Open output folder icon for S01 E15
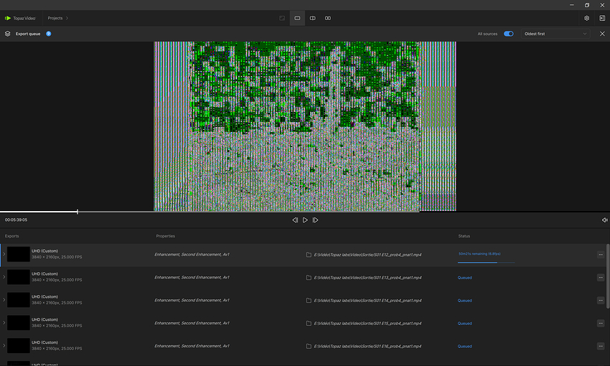Image resolution: width=610 pixels, height=366 pixels. [309, 323]
